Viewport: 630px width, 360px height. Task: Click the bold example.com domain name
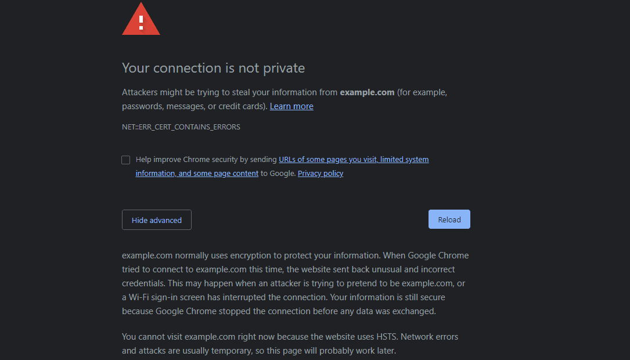tap(367, 92)
